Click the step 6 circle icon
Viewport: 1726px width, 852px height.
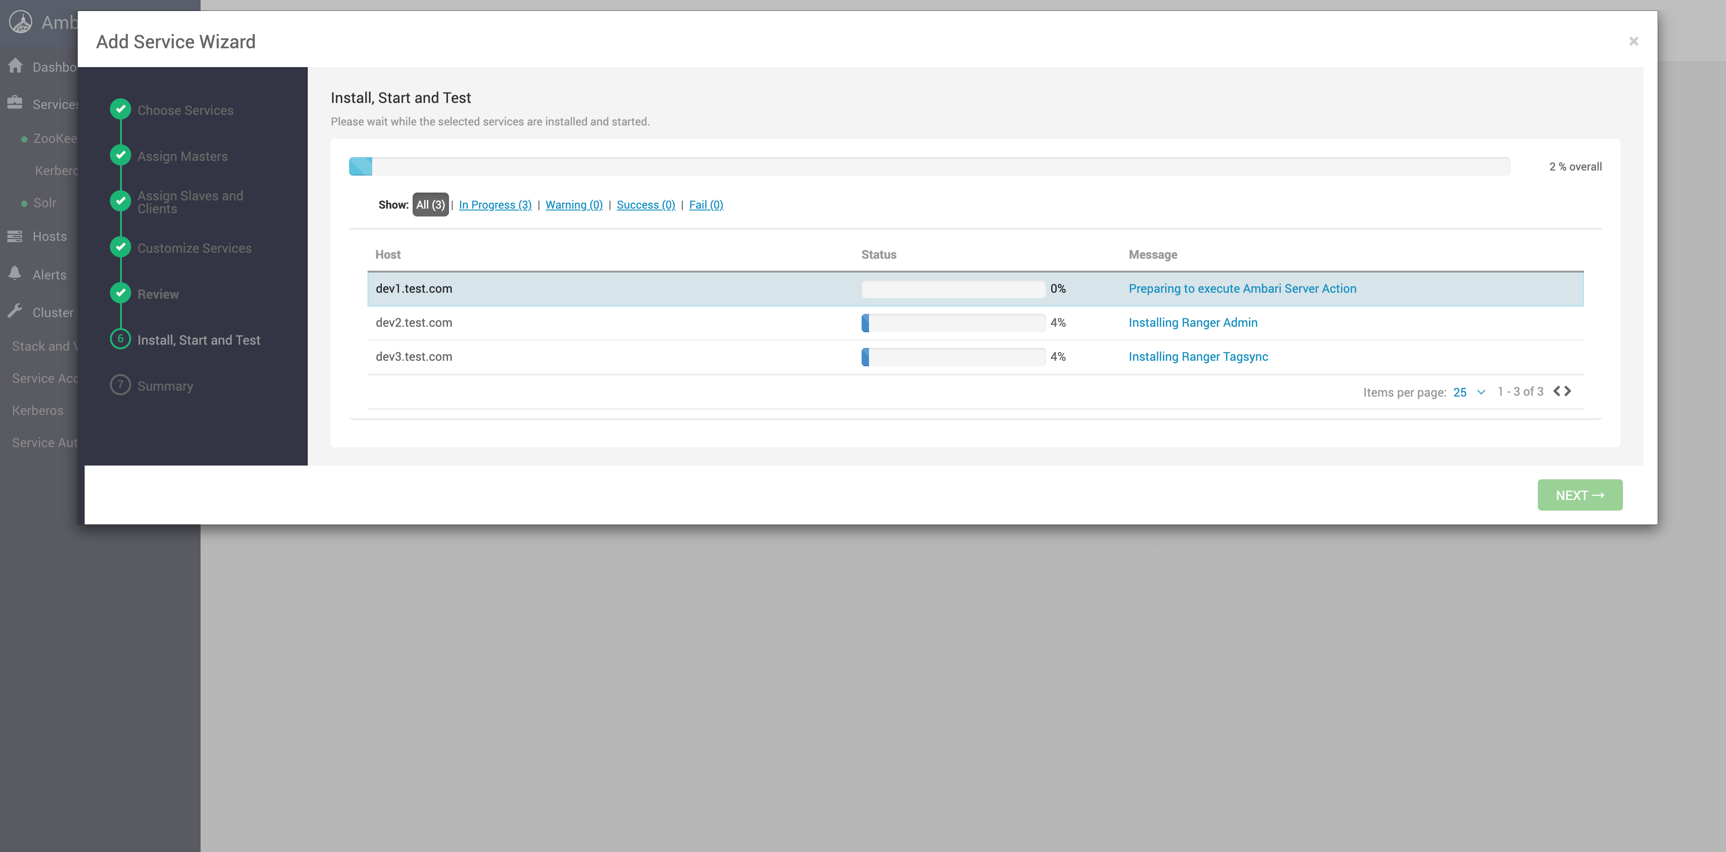(121, 339)
